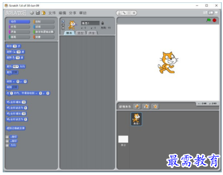Image resolution: width=223 pixels, height=175 pixels.
Task: Select the duplicate stamp tool
Action: tap(119, 13)
